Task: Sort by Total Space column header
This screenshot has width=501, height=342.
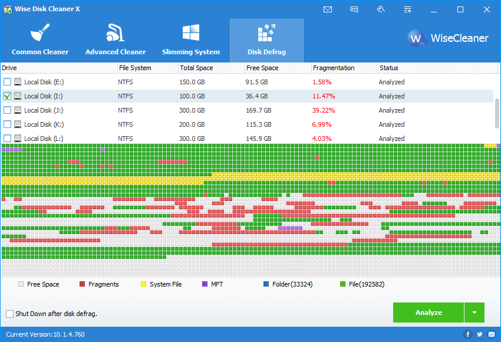Action: pos(211,68)
